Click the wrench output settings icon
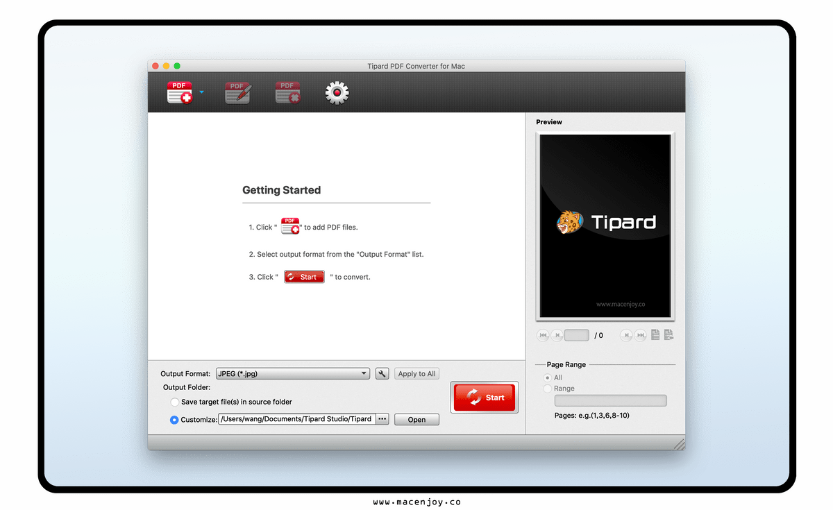 [x=382, y=373]
